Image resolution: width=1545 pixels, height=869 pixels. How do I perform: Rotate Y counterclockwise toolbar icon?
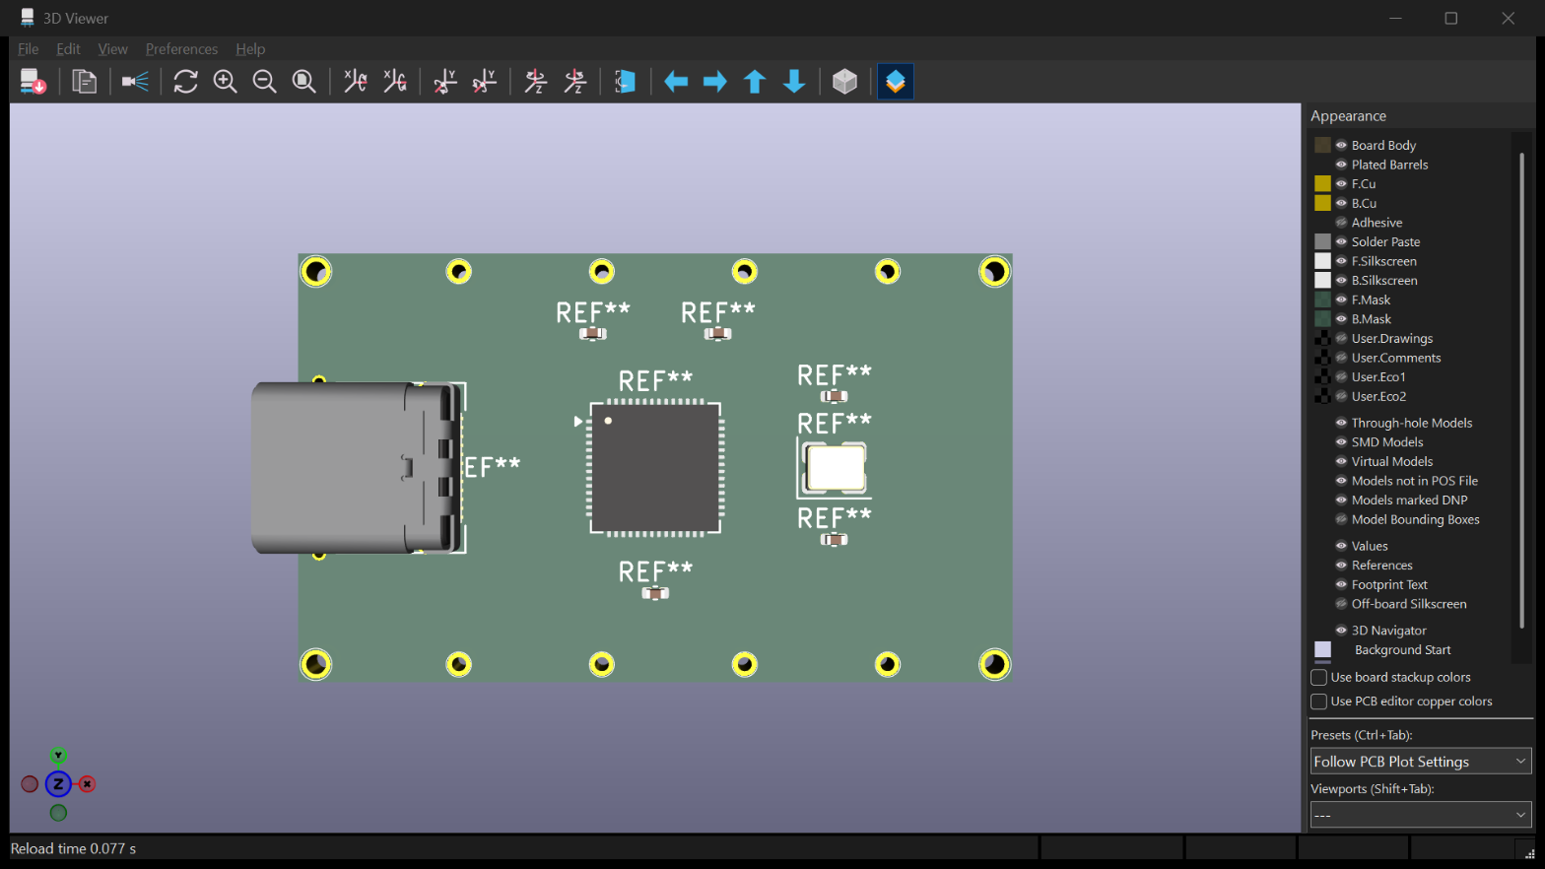[x=485, y=82]
